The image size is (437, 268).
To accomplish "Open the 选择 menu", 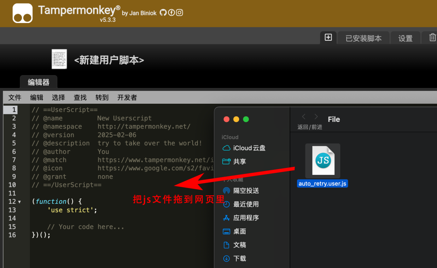I will [58, 97].
